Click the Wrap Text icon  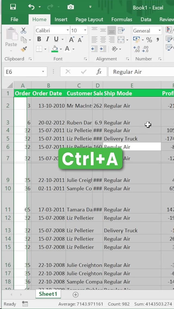click(121, 30)
